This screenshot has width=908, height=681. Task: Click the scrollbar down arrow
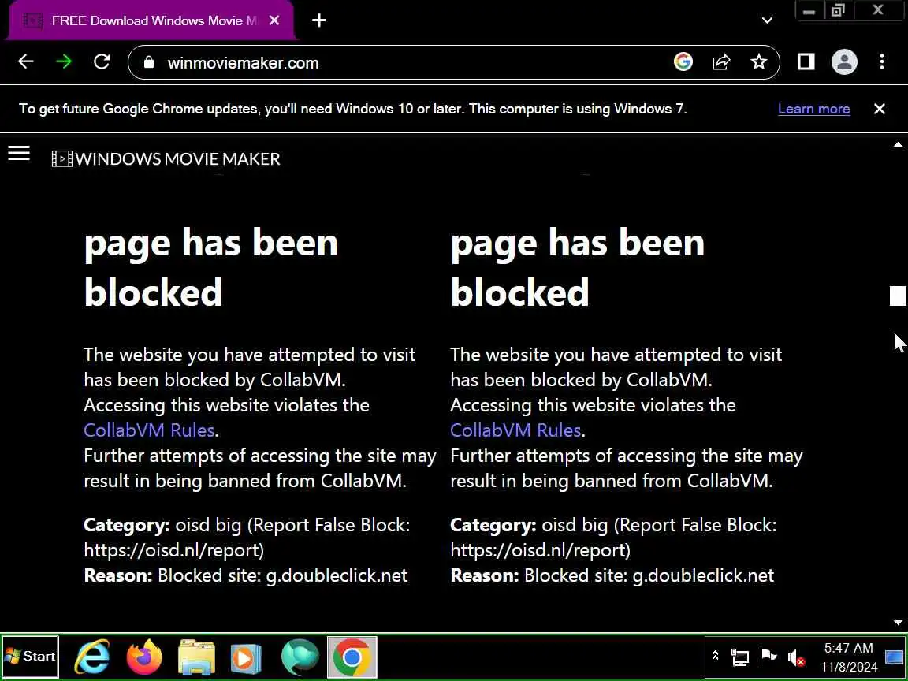pos(898,623)
